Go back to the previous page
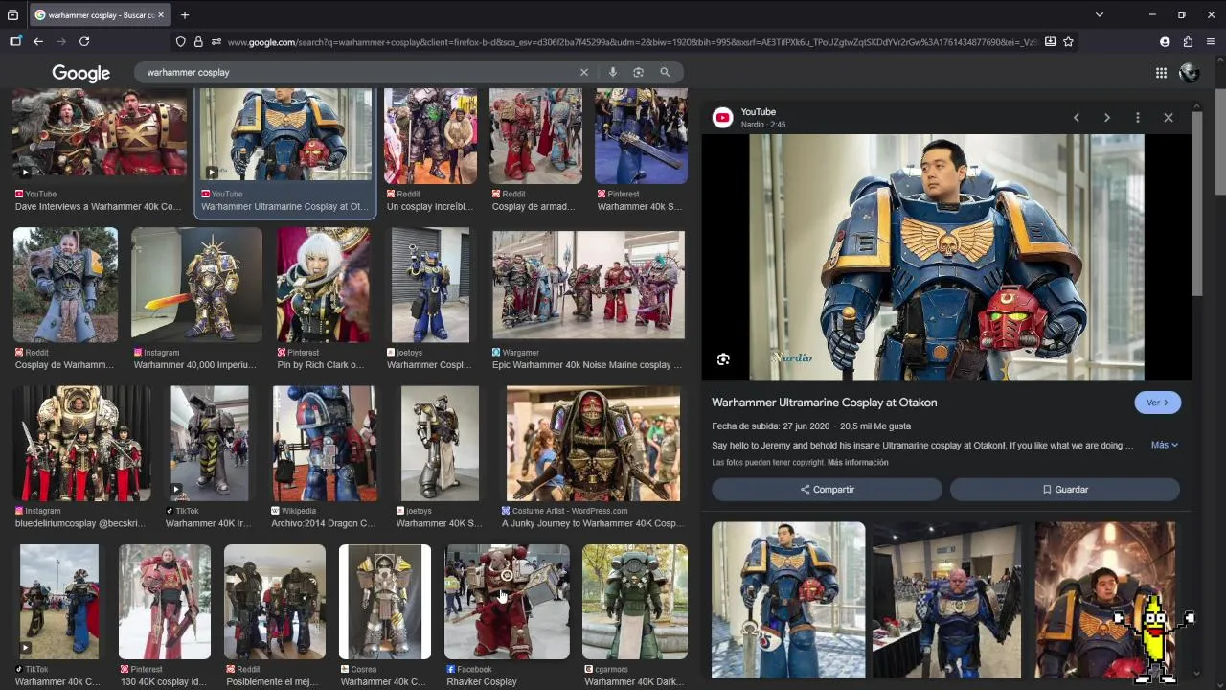The image size is (1226, 690). pyautogui.click(x=38, y=41)
